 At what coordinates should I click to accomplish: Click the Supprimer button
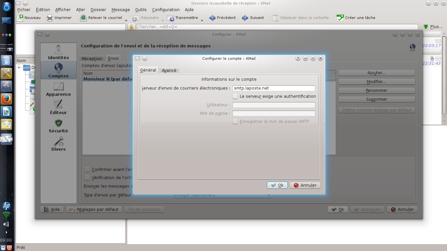point(377,99)
